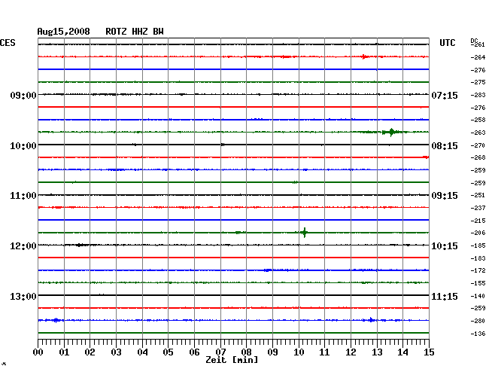Click x-axis tick label 03

(116, 352)
